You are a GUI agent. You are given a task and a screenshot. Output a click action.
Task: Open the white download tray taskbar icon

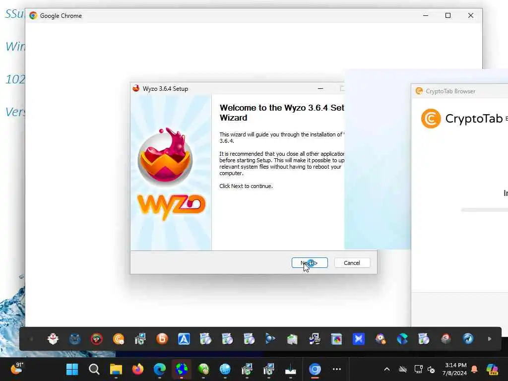(291, 369)
